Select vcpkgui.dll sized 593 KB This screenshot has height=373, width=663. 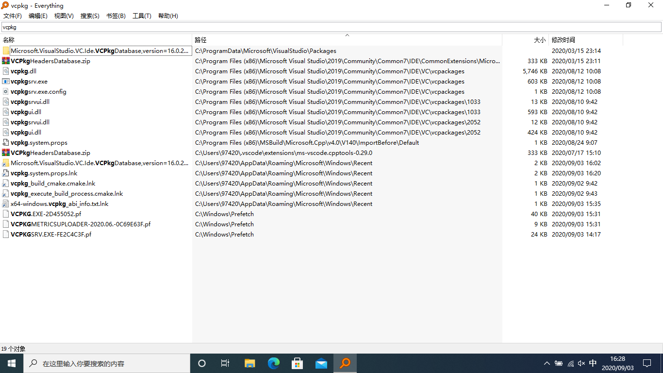click(26, 112)
